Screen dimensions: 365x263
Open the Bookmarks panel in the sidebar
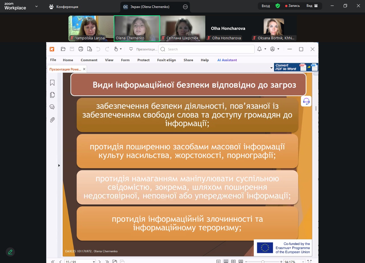(x=52, y=83)
